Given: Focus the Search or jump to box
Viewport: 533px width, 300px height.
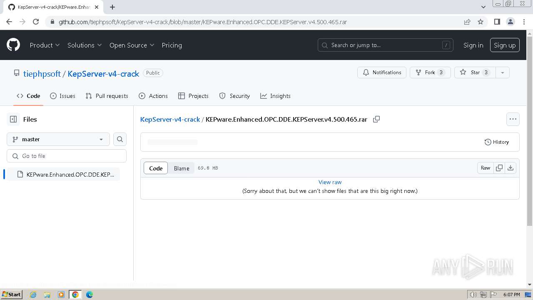Looking at the screenshot, I should [386, 45].
